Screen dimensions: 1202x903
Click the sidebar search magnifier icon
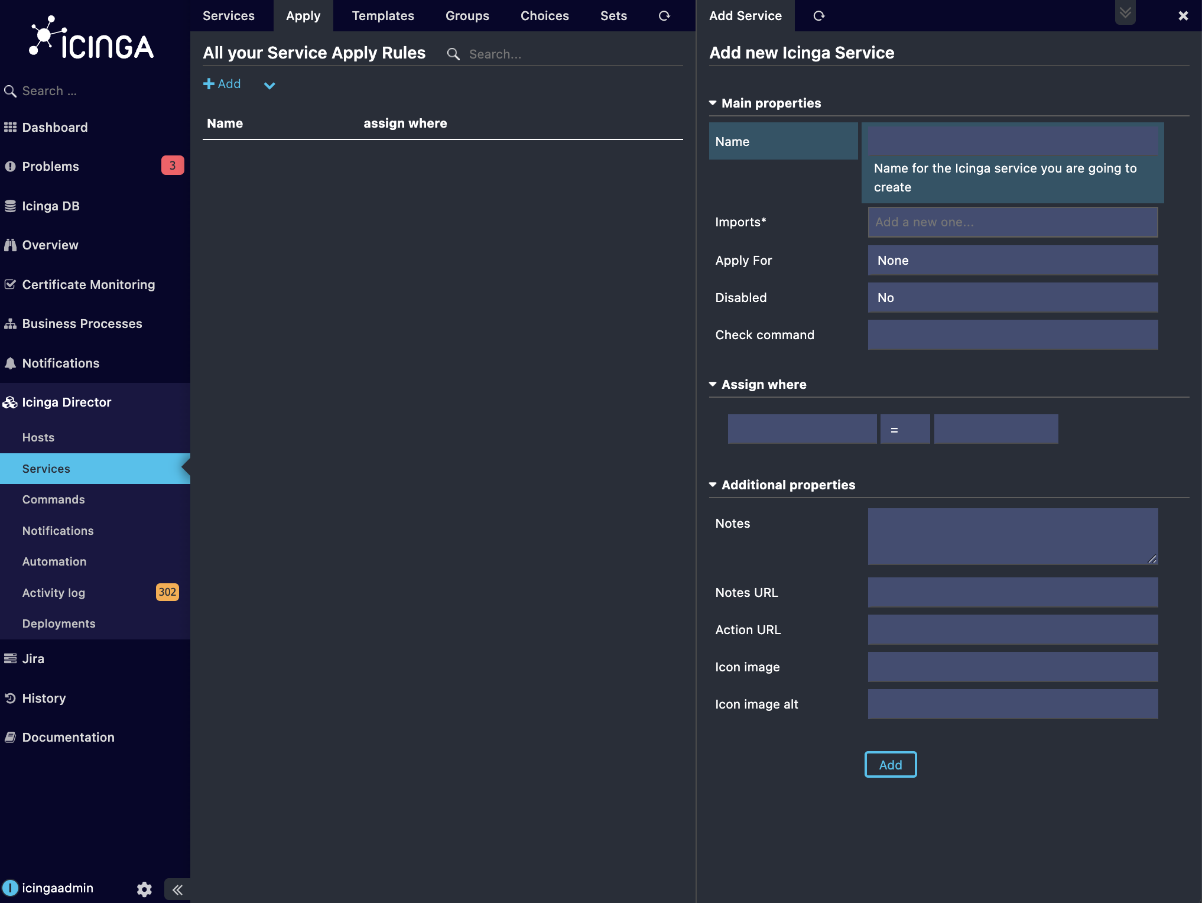point(10,91)
